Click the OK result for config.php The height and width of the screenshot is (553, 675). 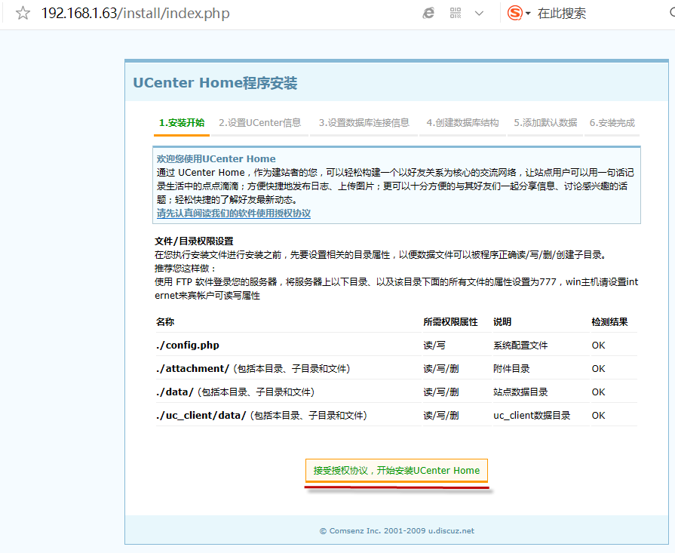tap(598, 345)
